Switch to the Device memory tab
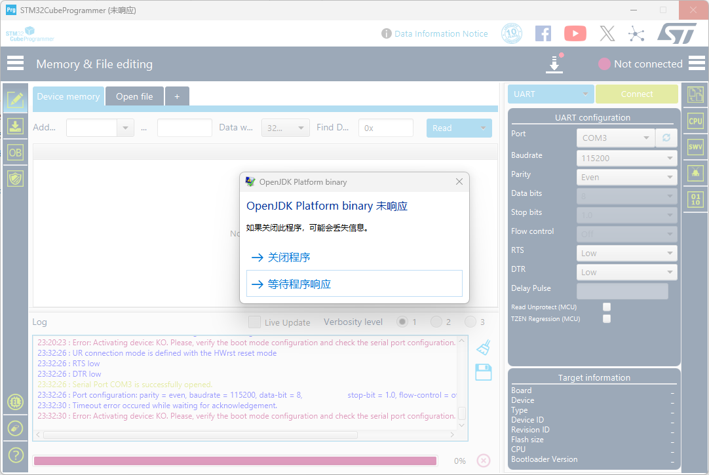 [x=68, y=96]
